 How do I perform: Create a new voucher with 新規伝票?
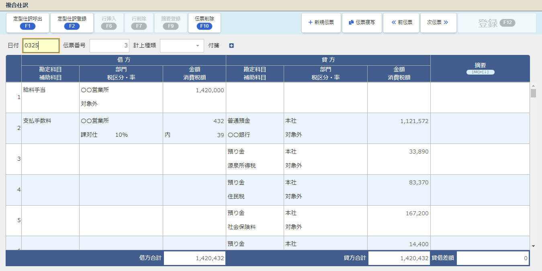321,22
